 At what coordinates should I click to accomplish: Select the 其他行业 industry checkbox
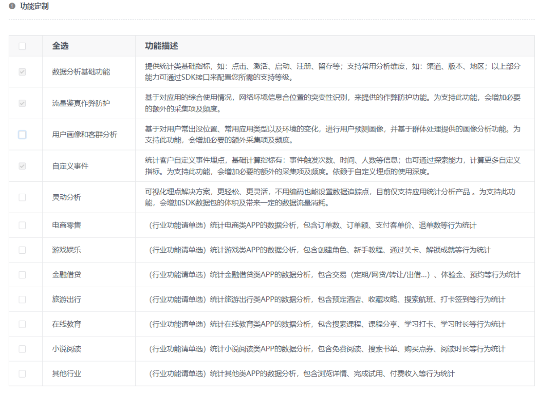click(22, 373)
